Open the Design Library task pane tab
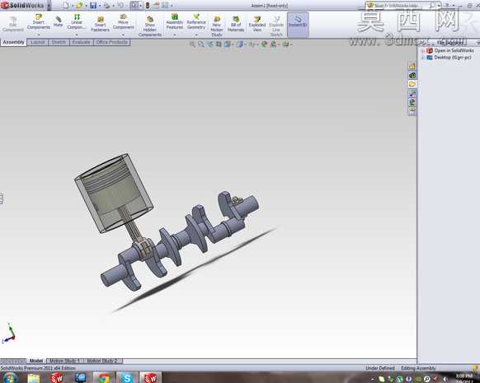 tap(412, 75)
